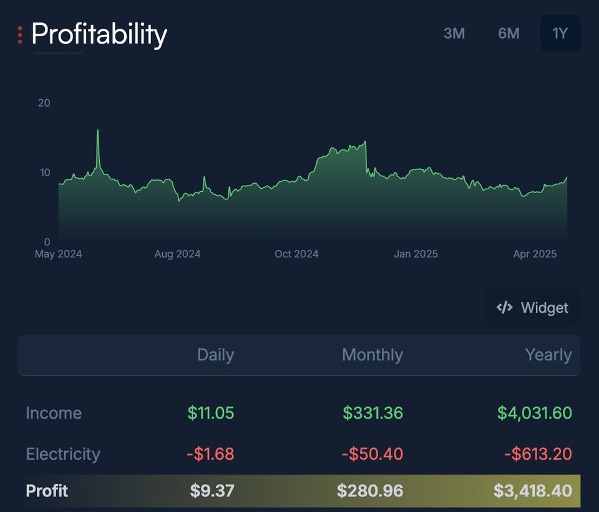Click the Profit row label
Image resolution: width=599 pixels, height=512 pixels.
click(x=47, y=491)
